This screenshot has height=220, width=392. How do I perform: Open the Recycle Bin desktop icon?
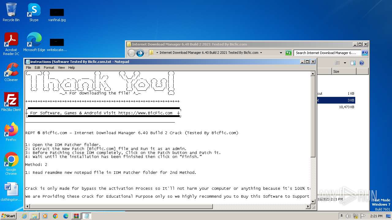pos(11,12)
